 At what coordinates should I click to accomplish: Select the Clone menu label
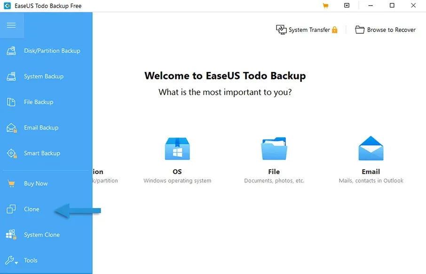click(x=32, y=209)
